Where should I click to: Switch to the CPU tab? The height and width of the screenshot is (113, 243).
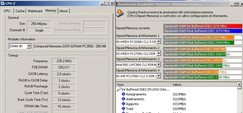(x=7, y=11)
